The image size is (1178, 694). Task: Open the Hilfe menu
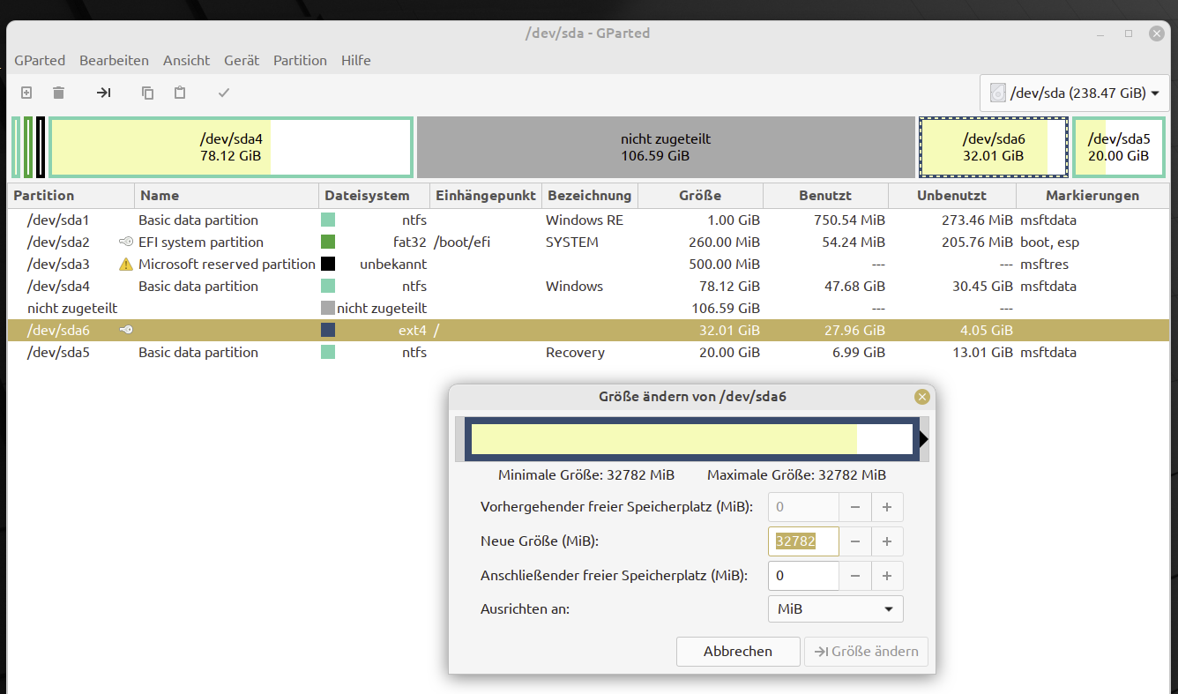pos(356,60)
